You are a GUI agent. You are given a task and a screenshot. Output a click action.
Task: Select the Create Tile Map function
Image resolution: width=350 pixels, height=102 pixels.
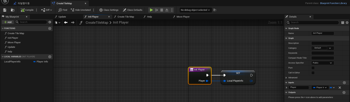(x=16, y=33)
